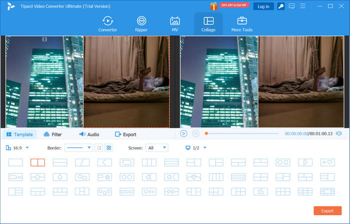Play the collage preview
The width and height of the screenshot is (350, 224).
183,134
